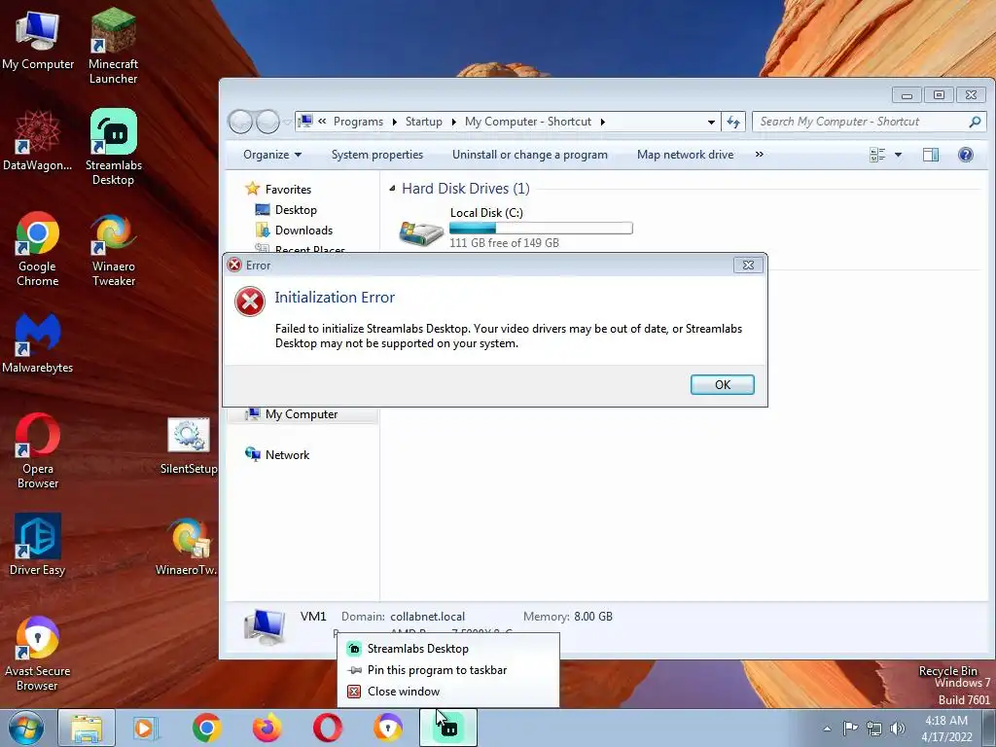Open the taskbar clock and date
The width and height of the screenshot is (996, 747).
pos(946,729)
